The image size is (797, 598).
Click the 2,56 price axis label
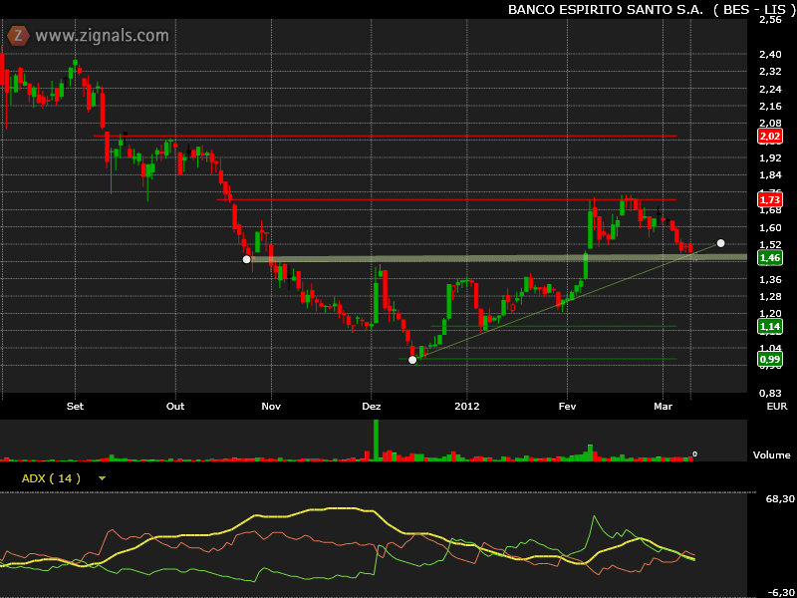click(x=770, y=20)
